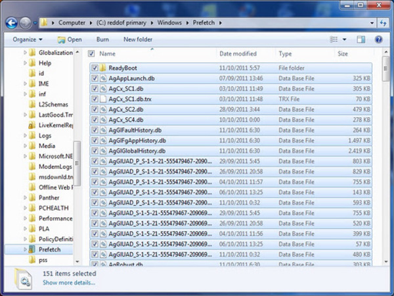Image resolution: width=394 pixels, height=296 pixels.
Task: Expand the Panther tree folder
Action: [x=25, y=197]
